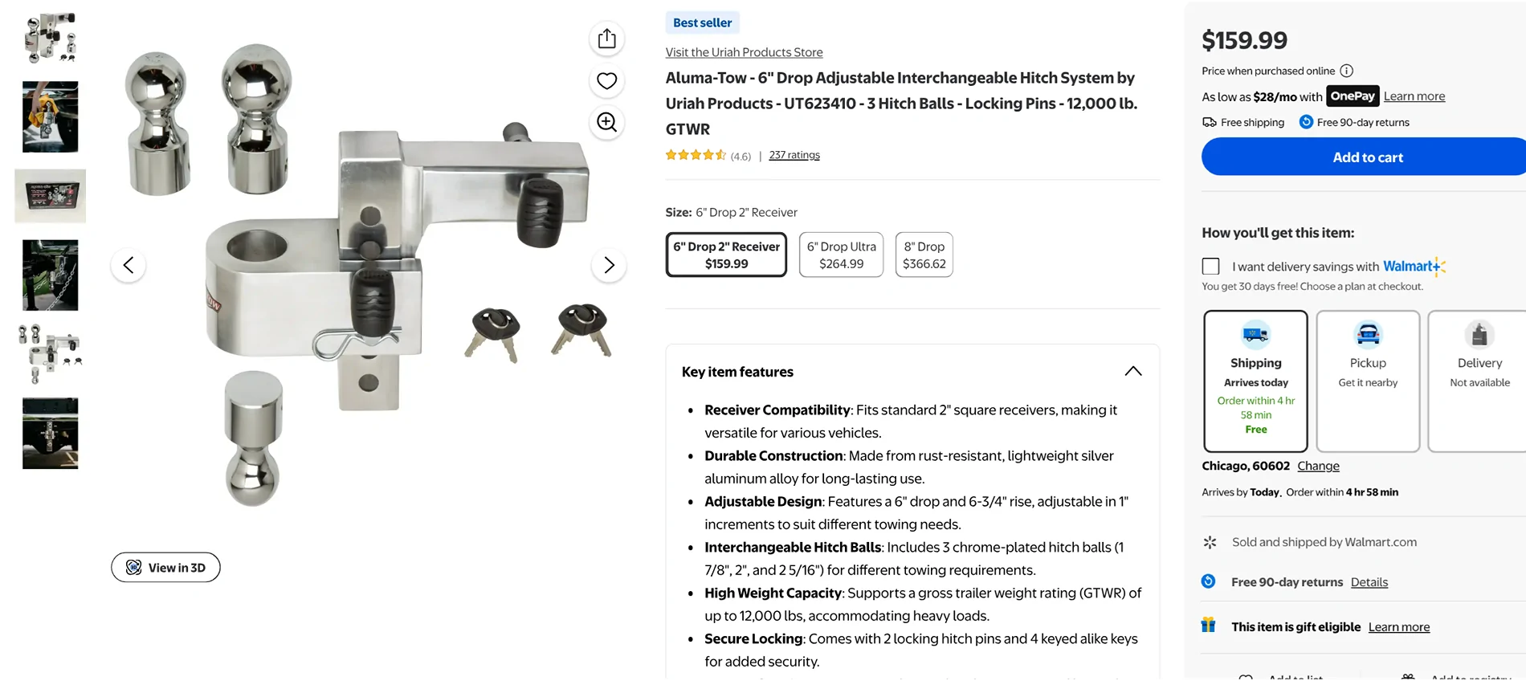Click the next image carousel arrow
Viewport: 1526px width, 693px height.
click(609, 264)
